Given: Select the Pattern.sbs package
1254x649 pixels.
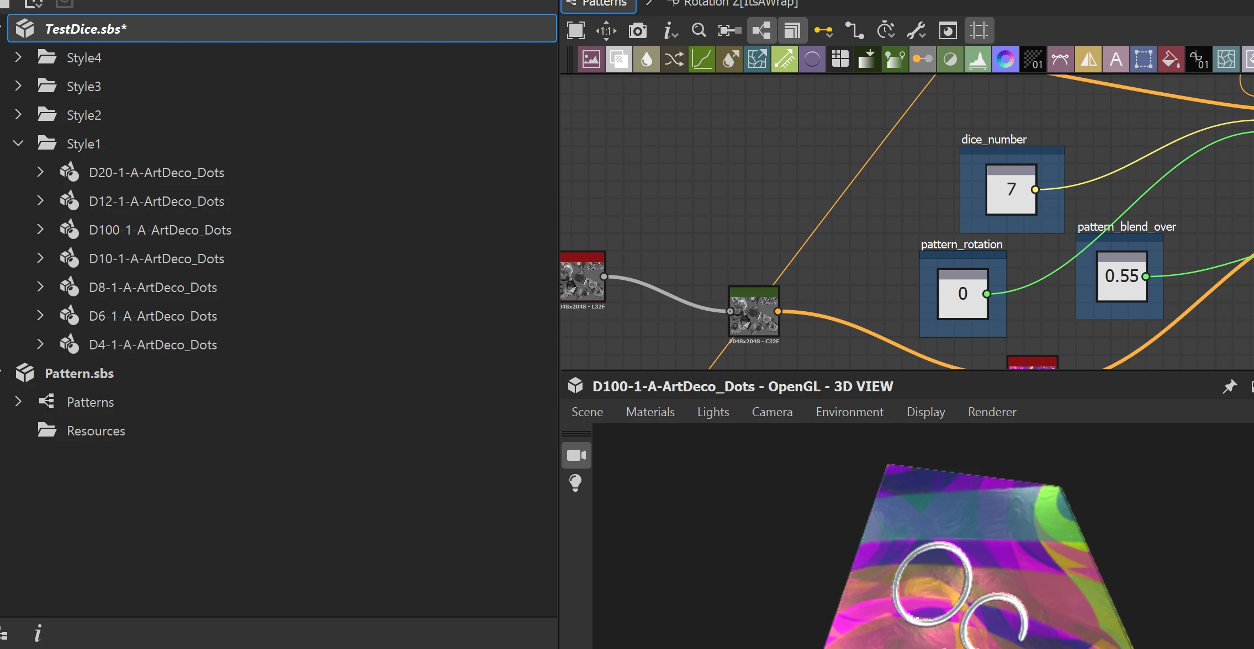Looking at the screenshot, I should pos(79,374).
